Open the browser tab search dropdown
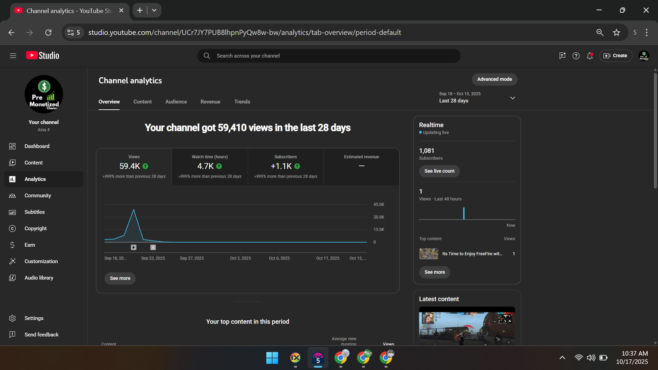Viewport: 658px width, 370px height. coord(154,10)
